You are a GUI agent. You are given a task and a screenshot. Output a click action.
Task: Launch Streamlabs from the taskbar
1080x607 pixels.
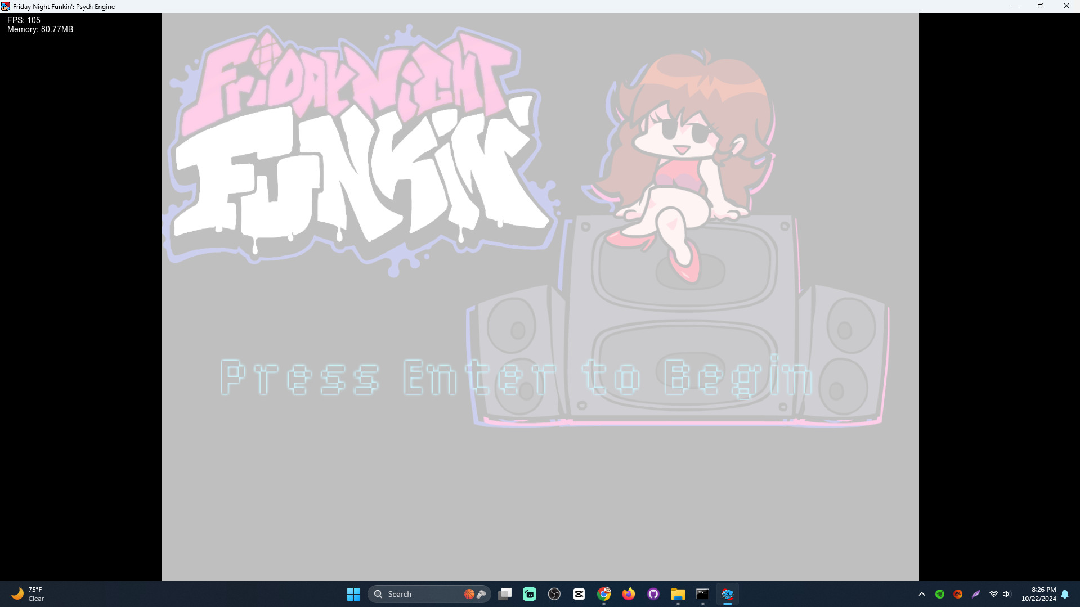530,594
